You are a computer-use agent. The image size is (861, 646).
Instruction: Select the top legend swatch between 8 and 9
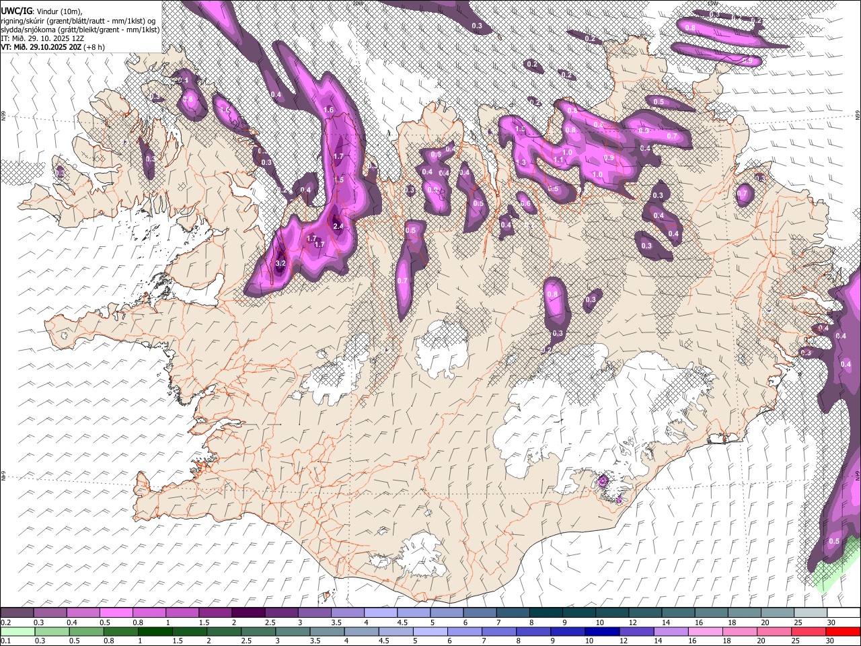(x=546, y=613)
